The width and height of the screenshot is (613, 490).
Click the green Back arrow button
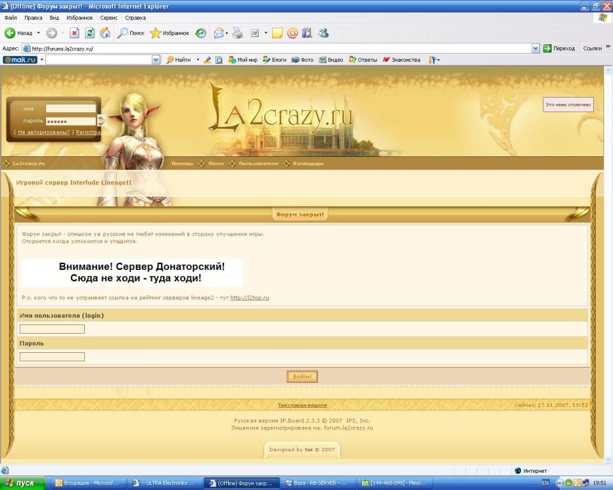coord(19,33)
